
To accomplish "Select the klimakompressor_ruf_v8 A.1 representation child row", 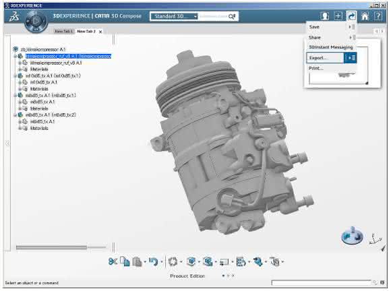I will point(56,63).
